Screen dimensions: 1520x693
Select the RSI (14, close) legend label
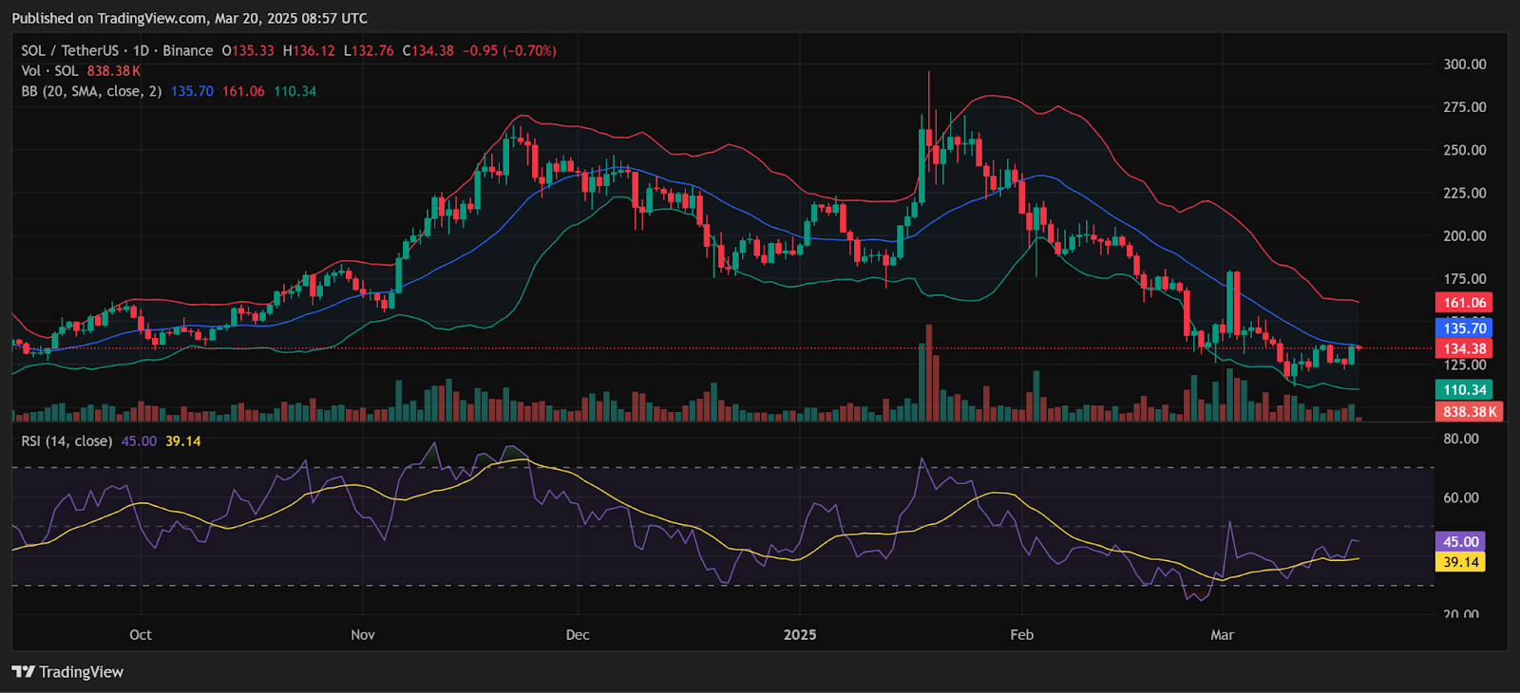[66, 441]
